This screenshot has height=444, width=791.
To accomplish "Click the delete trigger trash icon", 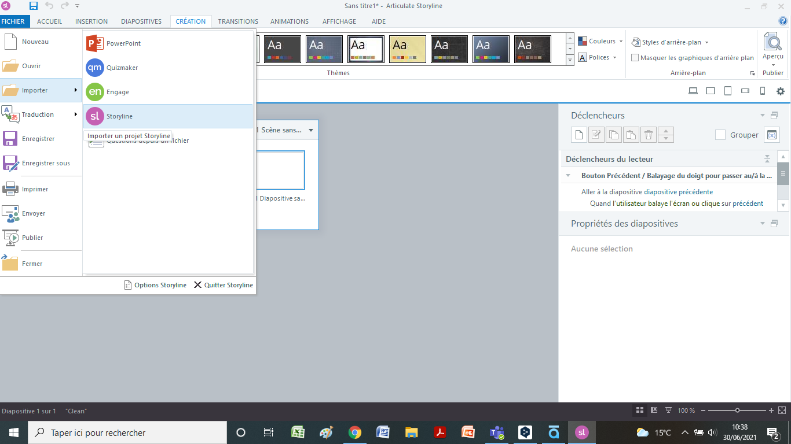I will [649, 135].
